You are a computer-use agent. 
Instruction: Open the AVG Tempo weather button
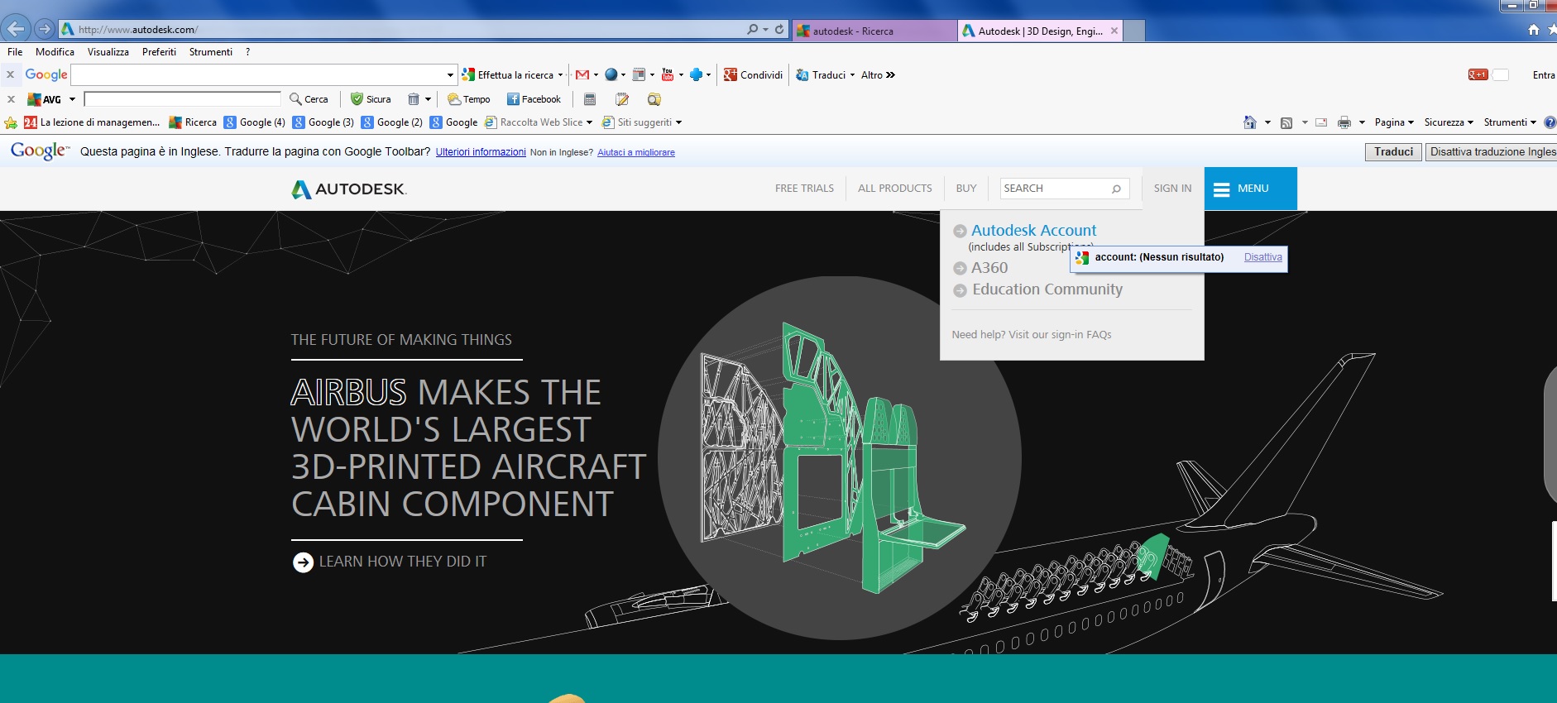click(469, 99)
